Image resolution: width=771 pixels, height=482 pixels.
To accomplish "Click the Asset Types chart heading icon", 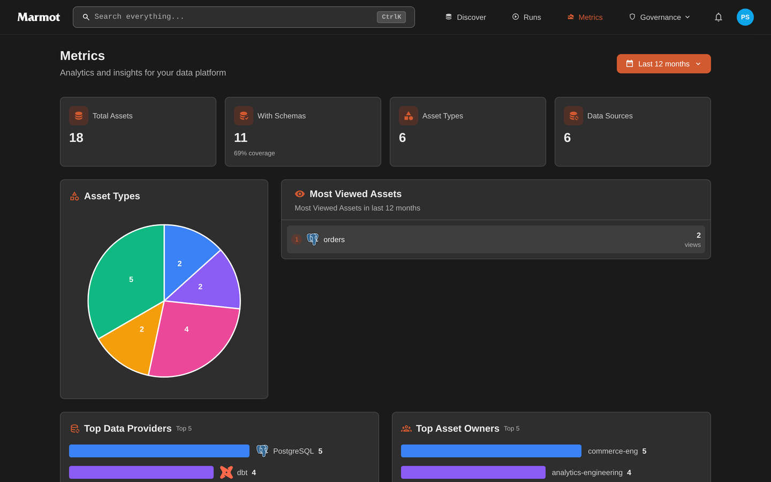I will 74,196.
